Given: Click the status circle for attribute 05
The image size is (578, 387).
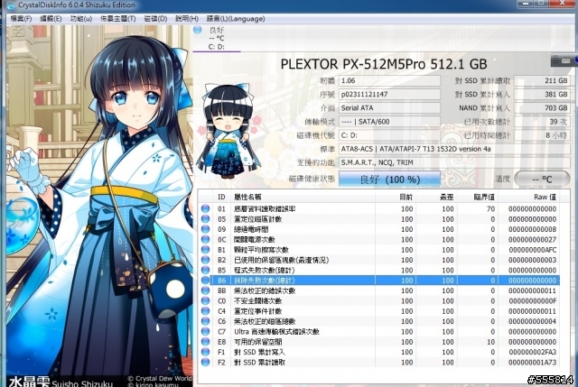Looking at the screenshot, I should coord(205,219).
